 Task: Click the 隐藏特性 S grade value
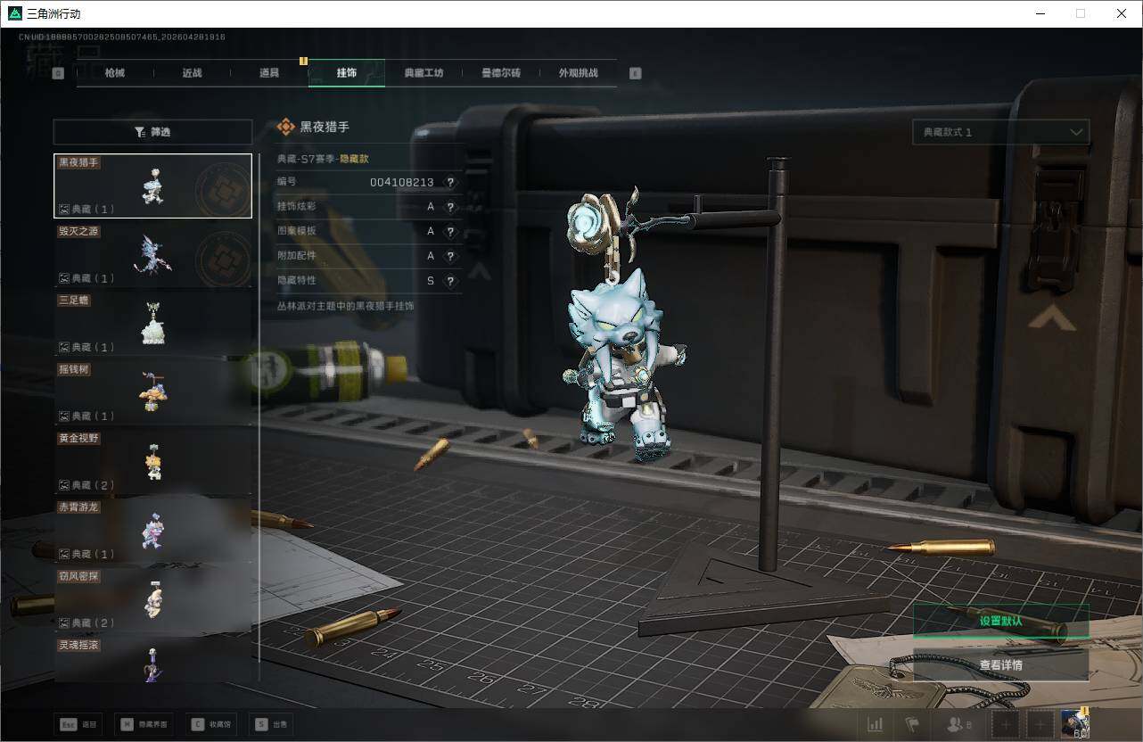click(431, 281)
